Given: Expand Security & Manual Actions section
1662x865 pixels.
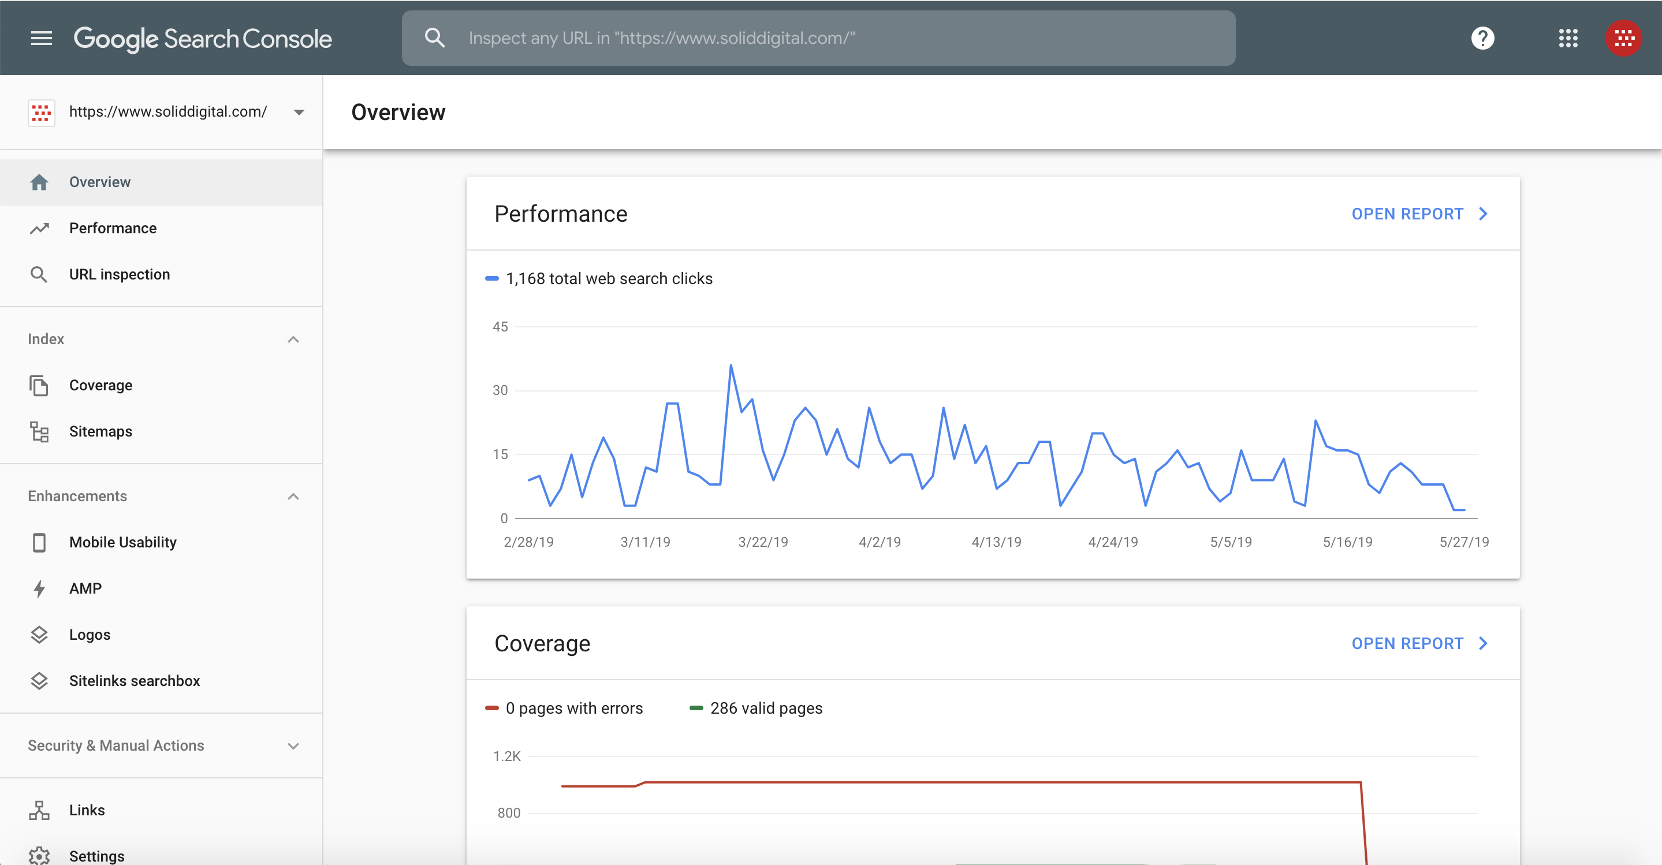Looking at the screenshot, I should [293, 746].
